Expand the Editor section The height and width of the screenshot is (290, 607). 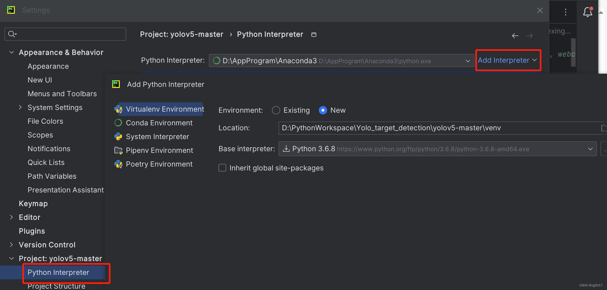point(11,217)
